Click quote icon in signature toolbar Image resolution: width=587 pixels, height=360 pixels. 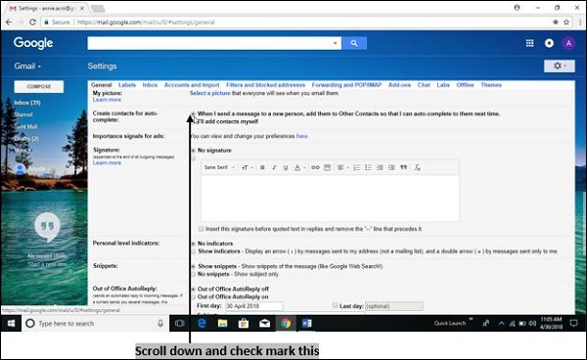(403, 167)
